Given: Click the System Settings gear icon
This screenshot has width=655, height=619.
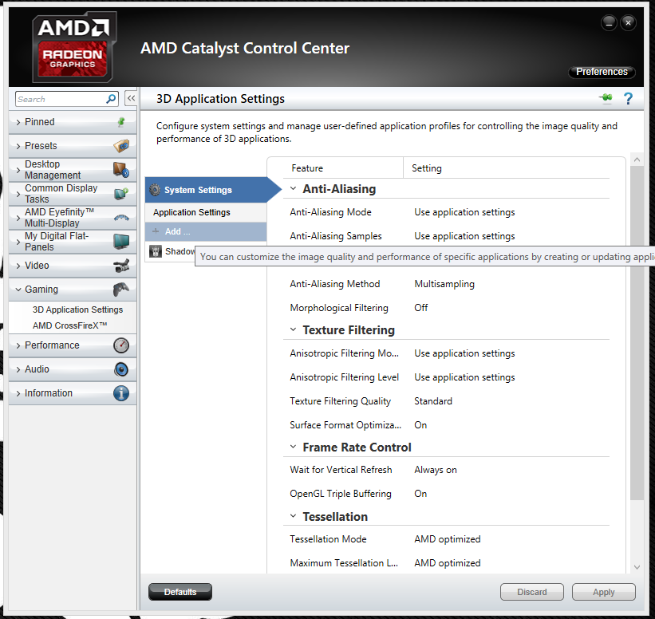Looking at the screenshot, I should (x=155, y=190).
